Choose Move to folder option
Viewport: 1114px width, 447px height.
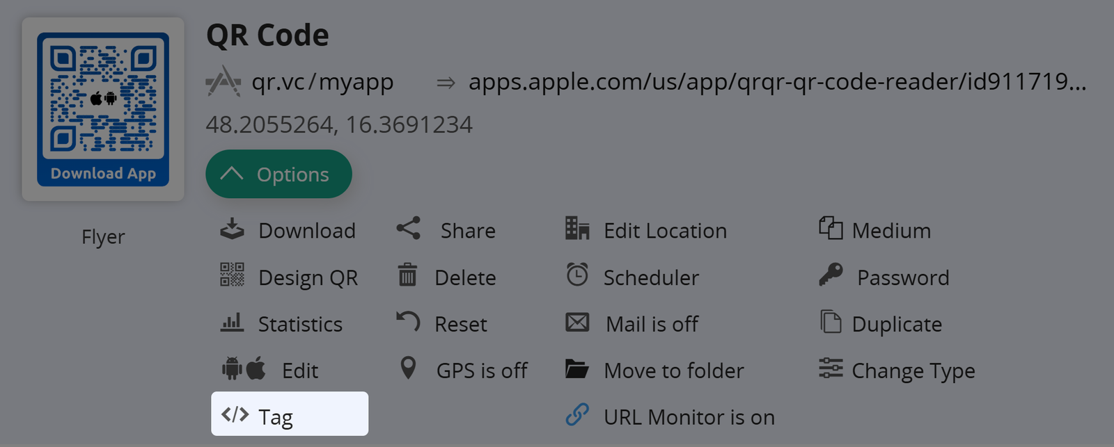pyautogui.click(x=673, y=371)
